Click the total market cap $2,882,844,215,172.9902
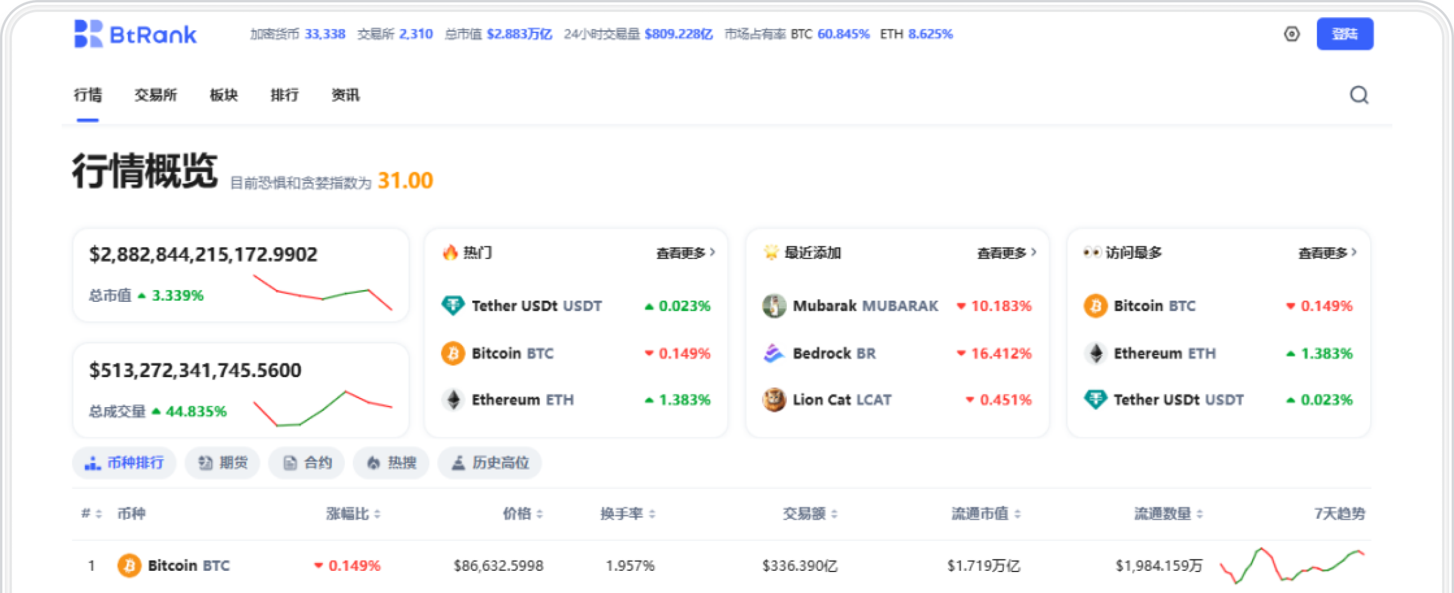 (203, 255)
